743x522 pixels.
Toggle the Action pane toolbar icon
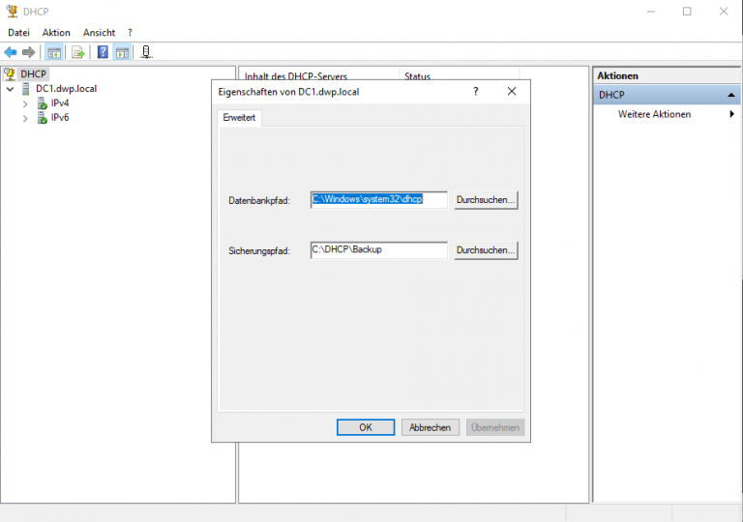pyautogui.click(x=122, y=52)
